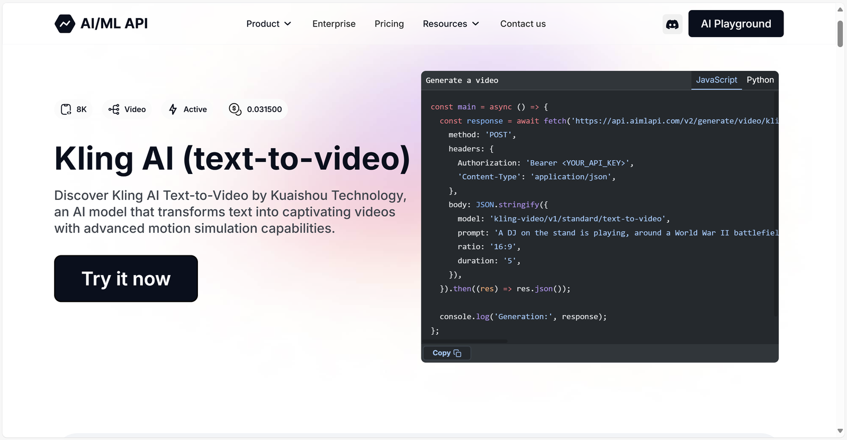Click the Kling AI (text-to-video) heading
847x440 pixels.
tap(232, 158)
